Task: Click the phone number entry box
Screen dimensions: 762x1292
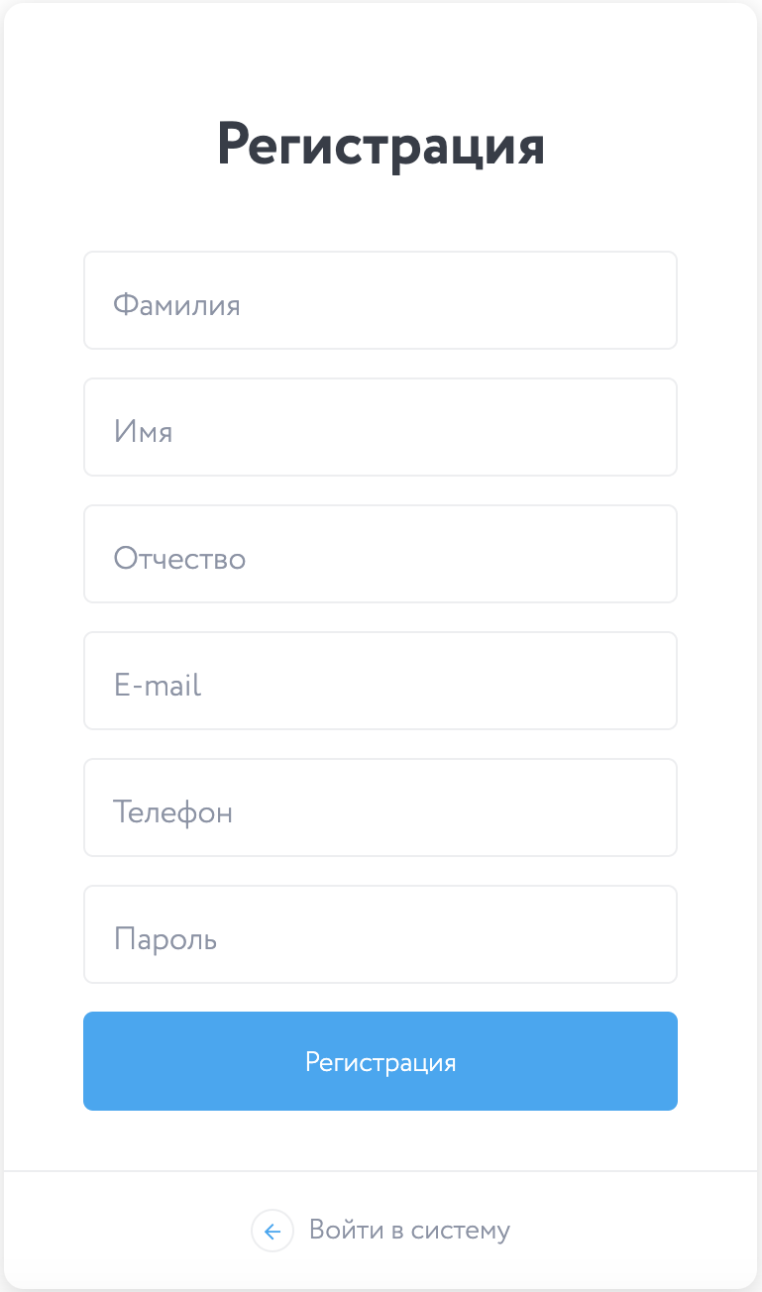Action: click(x=381, y=807)
